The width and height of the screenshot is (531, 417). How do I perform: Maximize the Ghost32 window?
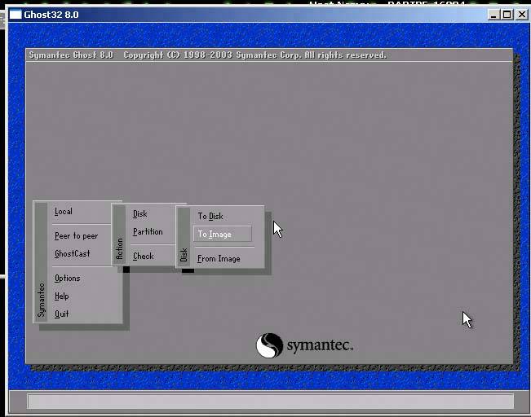(506, 15)
